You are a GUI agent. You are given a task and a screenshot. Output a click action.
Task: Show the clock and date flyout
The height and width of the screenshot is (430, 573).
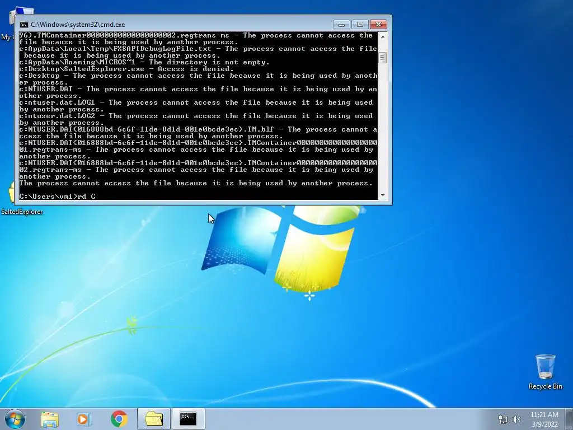click(544, 419)
